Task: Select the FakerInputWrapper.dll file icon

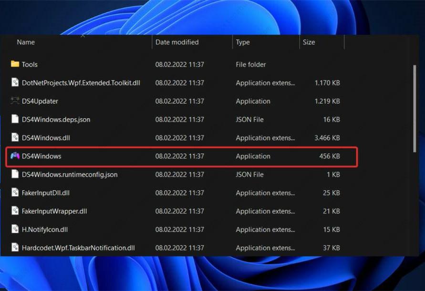Action: [15, 211]
